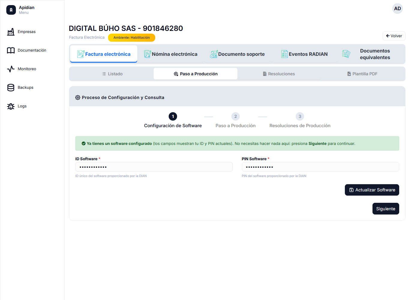This screenshot has height=300, width=410.
Task: Open the Plantilla PDF sub-tab
Action: tap(362, 74)
